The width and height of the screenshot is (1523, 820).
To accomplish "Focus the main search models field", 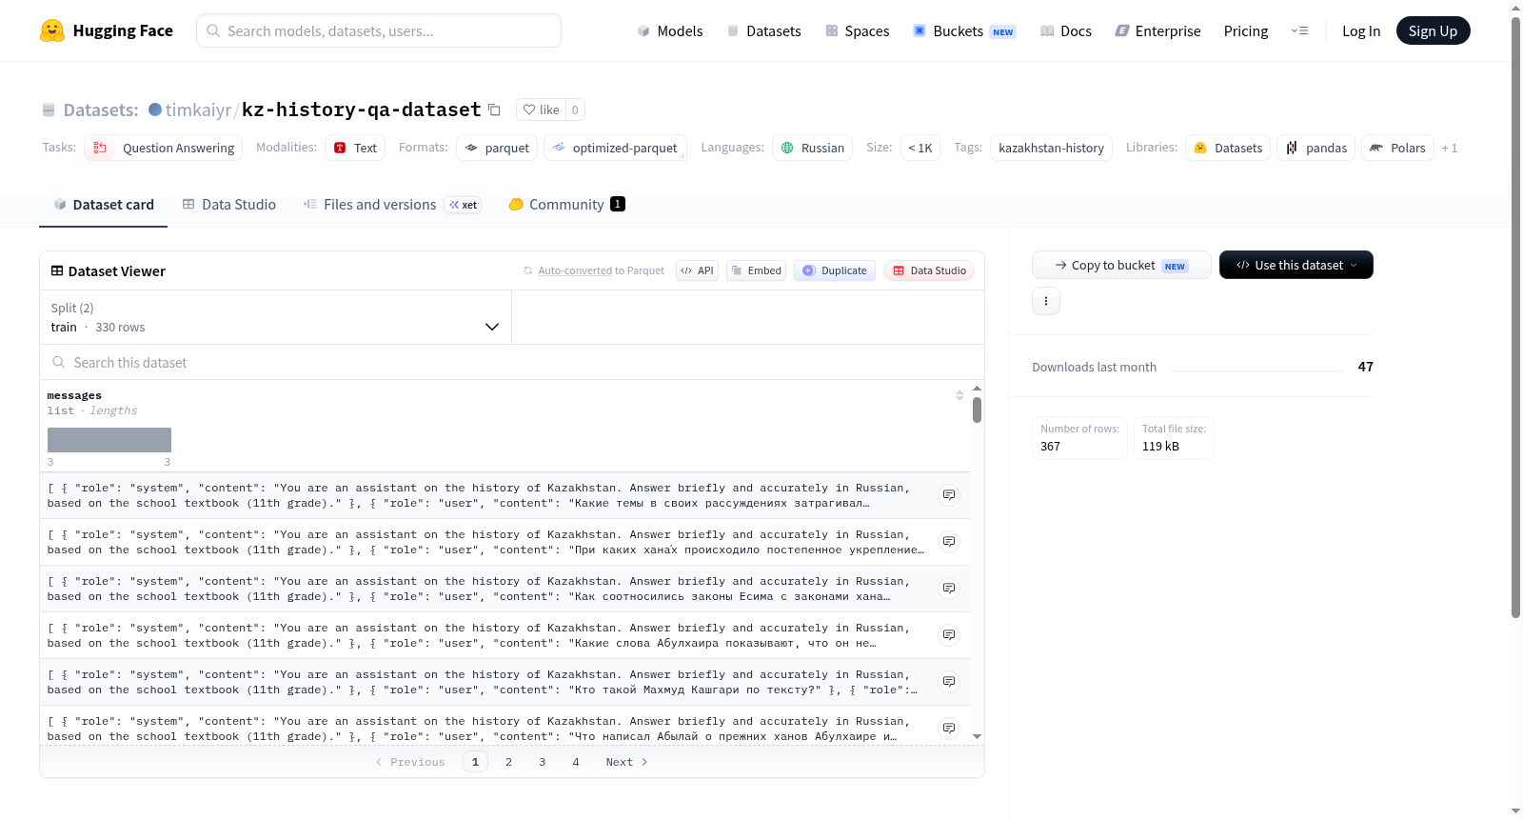I will pos(379,30).
